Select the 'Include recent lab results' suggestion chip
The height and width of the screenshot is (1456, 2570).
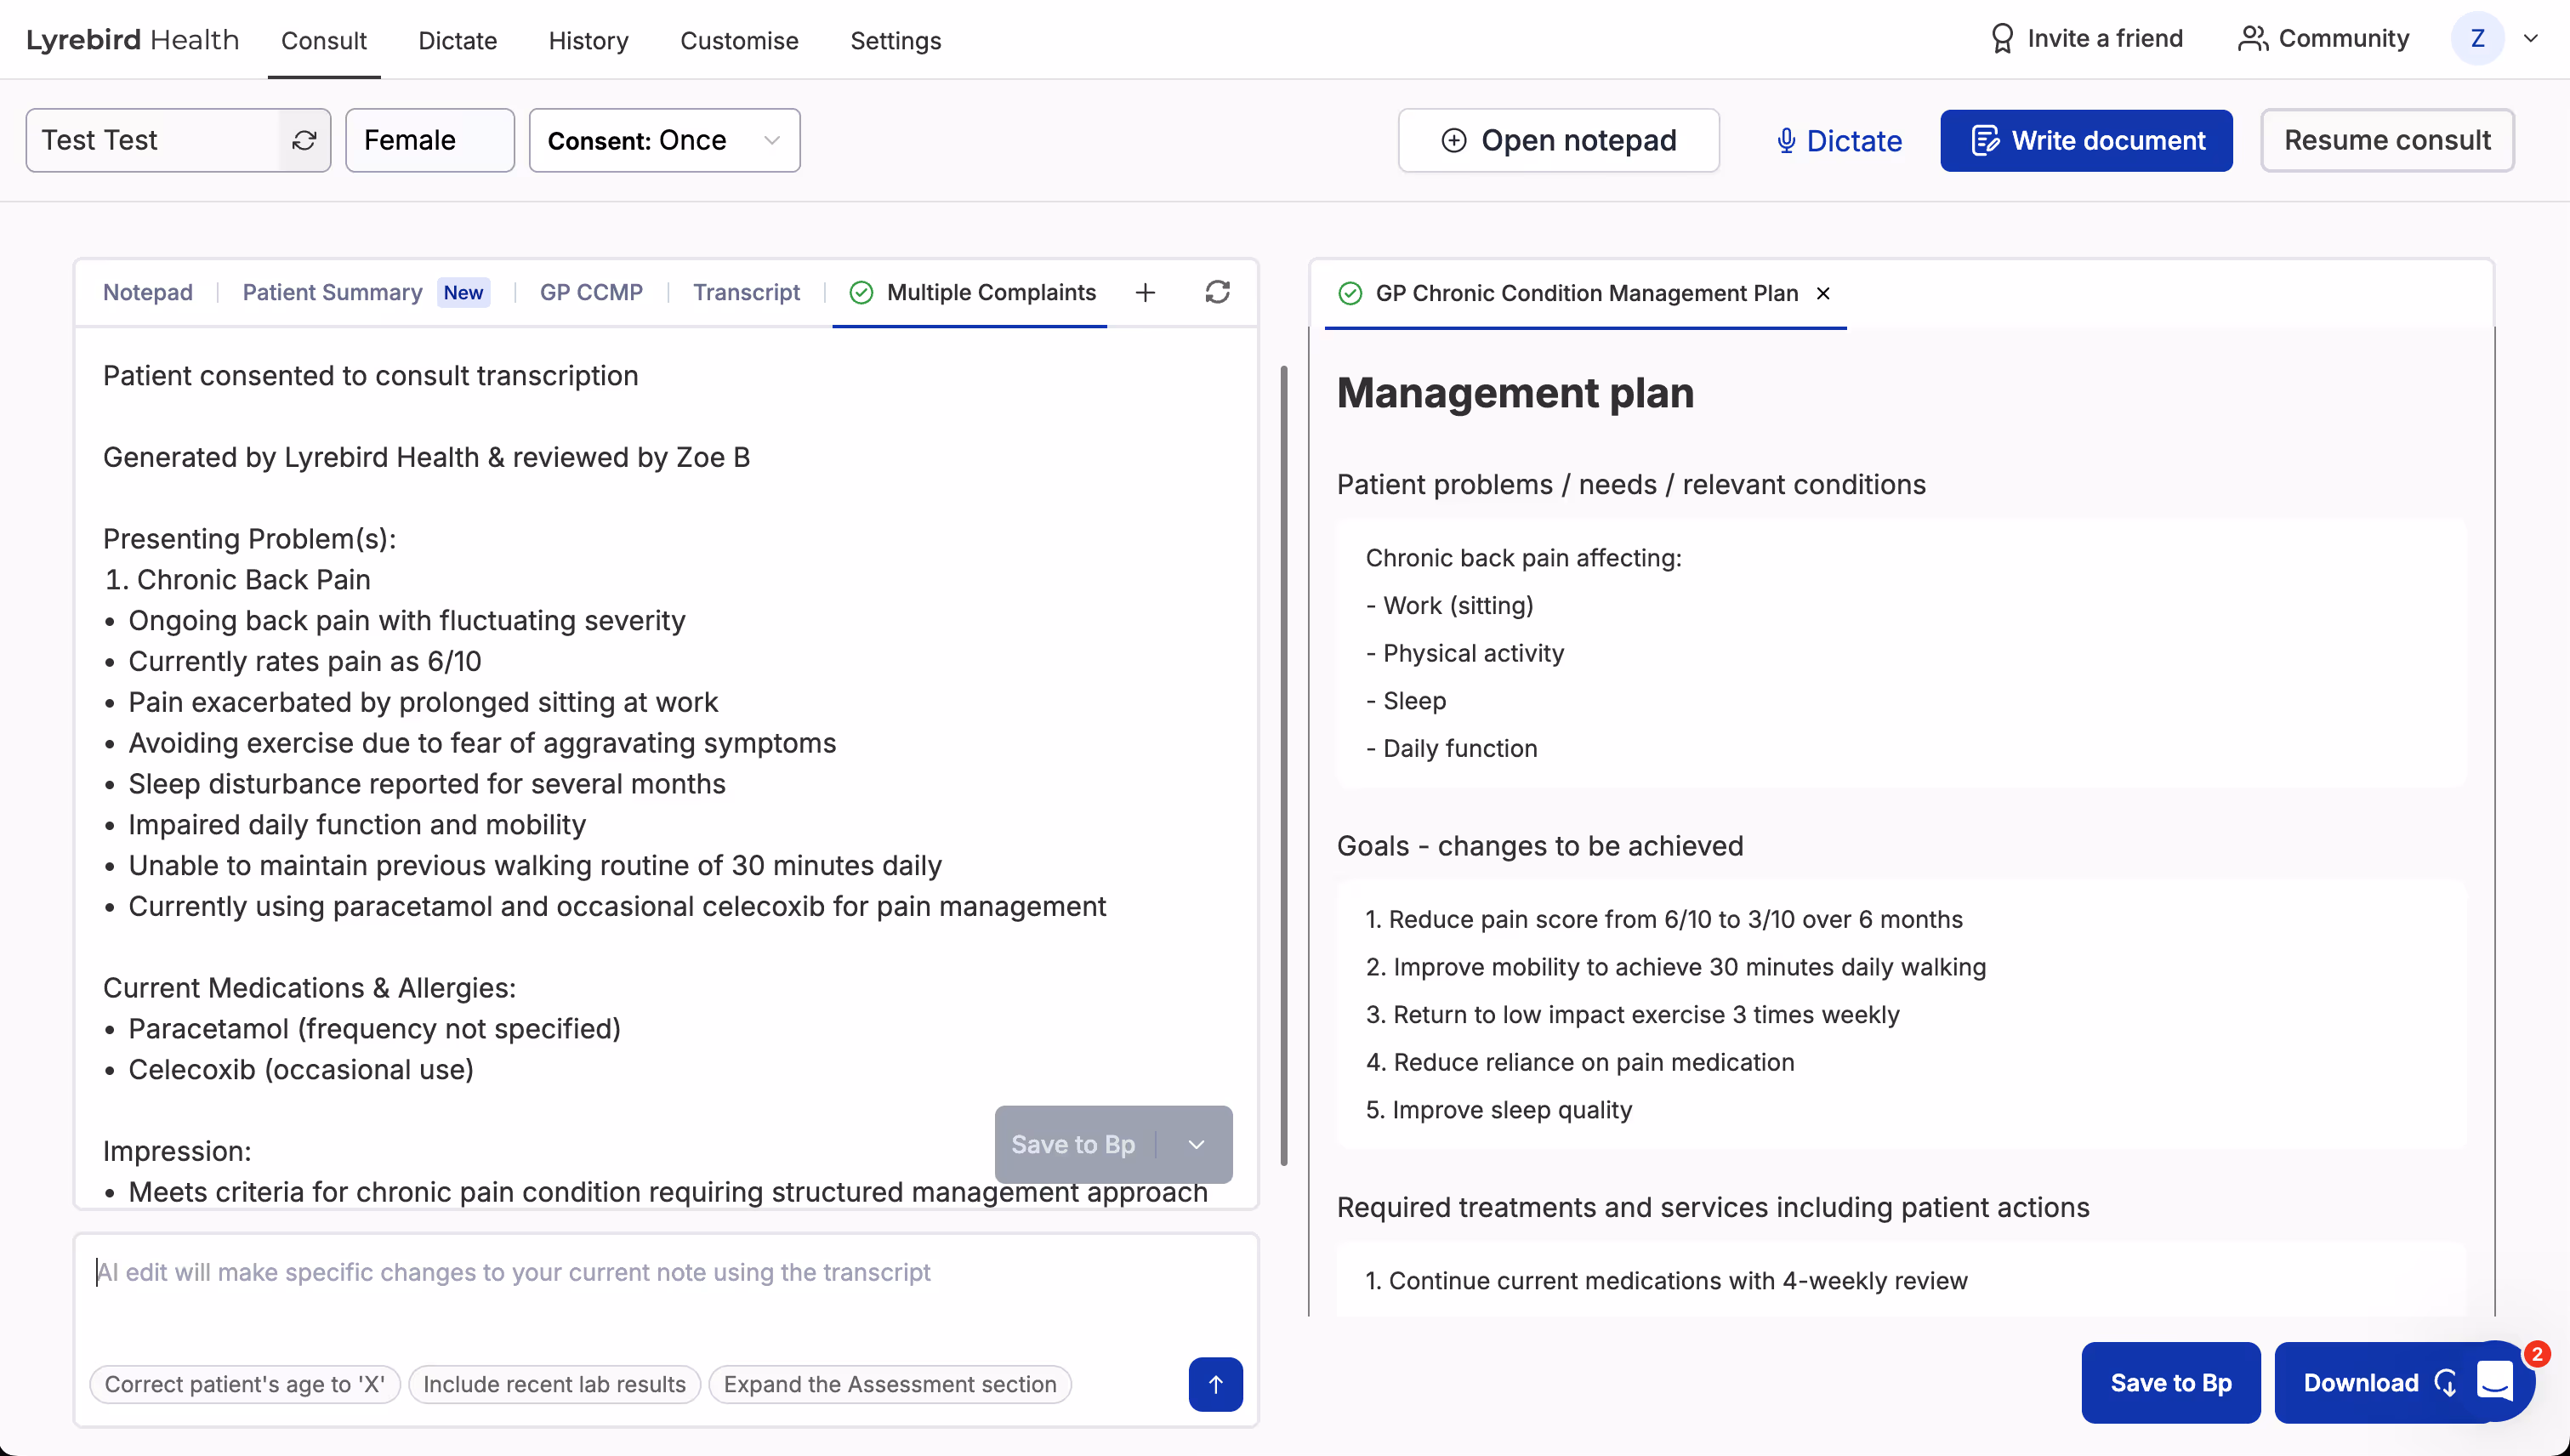554,1384
